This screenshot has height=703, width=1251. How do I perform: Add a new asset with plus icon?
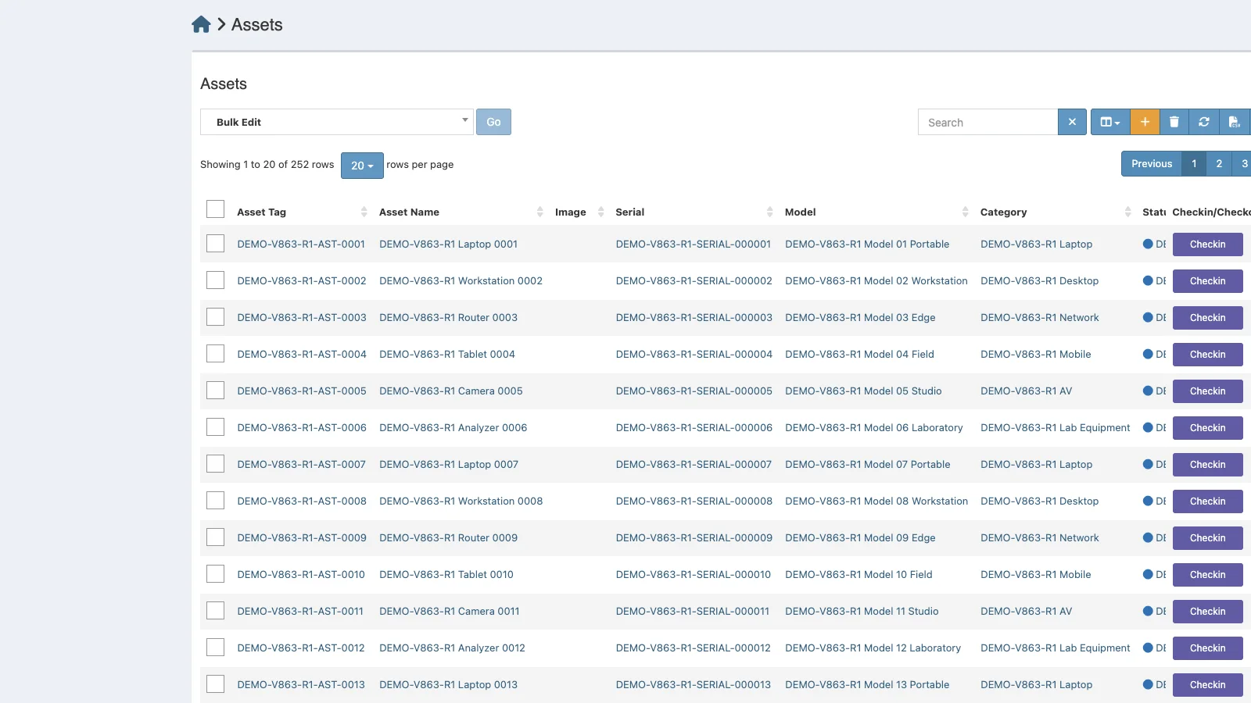[1145, 122]
